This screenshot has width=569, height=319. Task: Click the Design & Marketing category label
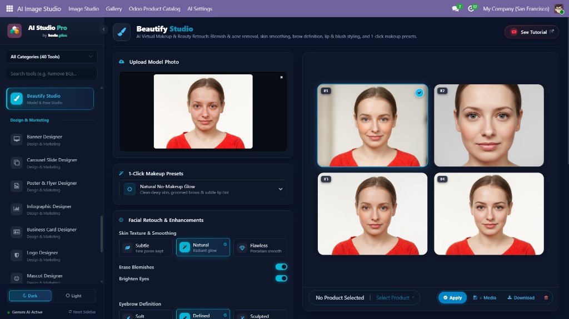coord(29,120)
